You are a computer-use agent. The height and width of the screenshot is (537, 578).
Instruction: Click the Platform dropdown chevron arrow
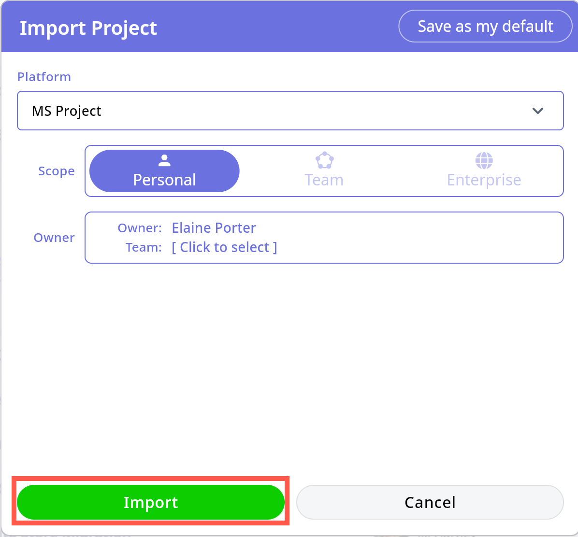click(x=537, y=111)
